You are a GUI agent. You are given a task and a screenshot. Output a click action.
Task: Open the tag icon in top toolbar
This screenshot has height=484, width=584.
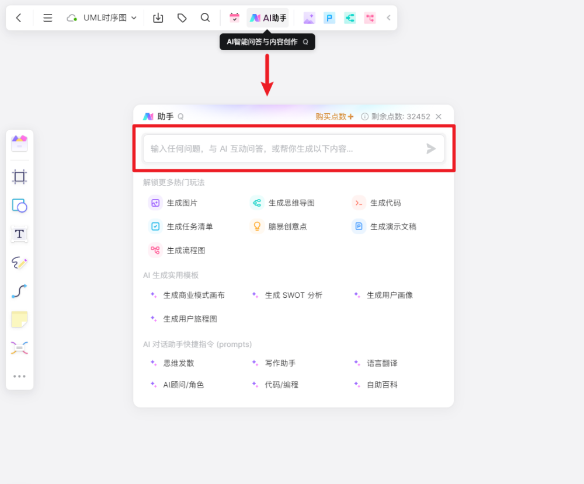pos(182,18)
